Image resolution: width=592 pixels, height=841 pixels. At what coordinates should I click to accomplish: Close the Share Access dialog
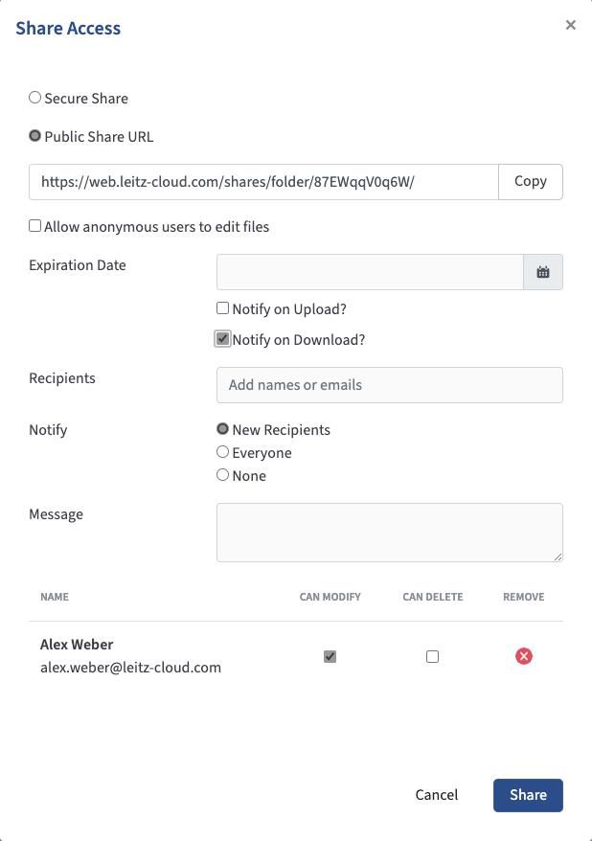tap(571, 25)
